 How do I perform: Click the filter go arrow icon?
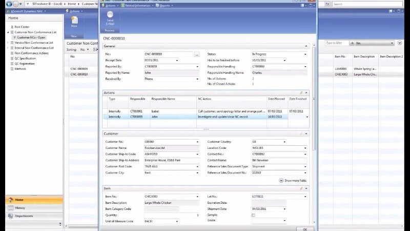352,43
